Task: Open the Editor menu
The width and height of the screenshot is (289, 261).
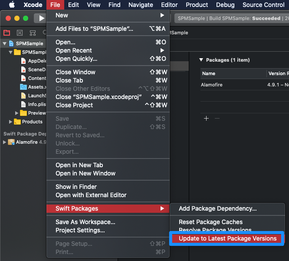Action: point(169,5)
